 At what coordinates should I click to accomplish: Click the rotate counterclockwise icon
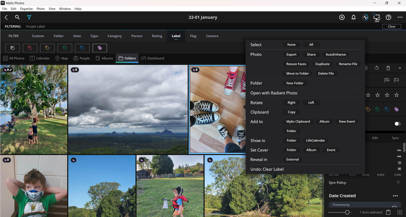tap(377, 68)
